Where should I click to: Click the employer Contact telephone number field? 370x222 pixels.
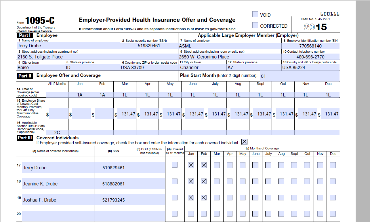pyautogui.click(x=310, y=57)
